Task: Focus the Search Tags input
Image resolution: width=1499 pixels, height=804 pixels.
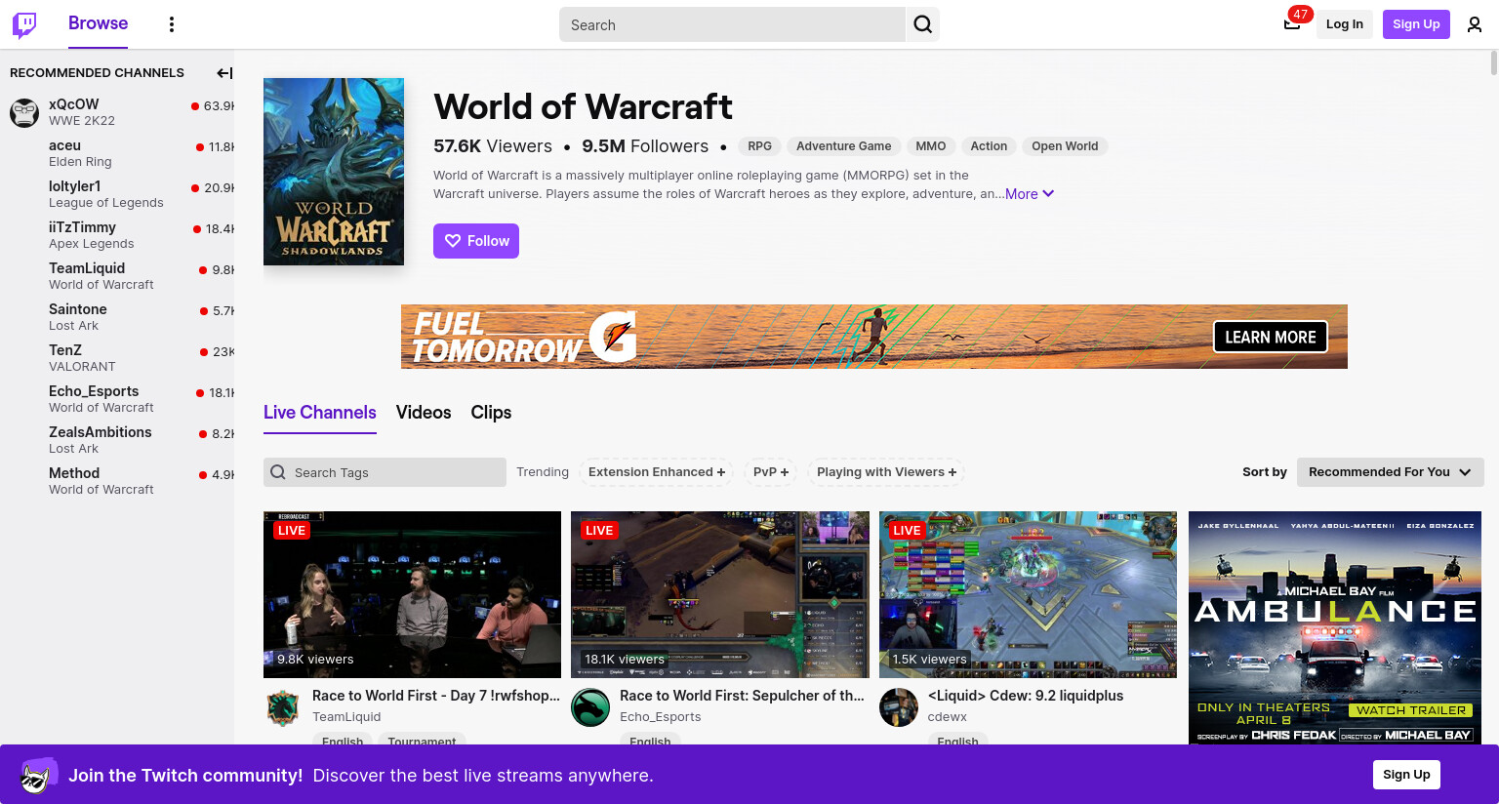Action: click(385, 472)
